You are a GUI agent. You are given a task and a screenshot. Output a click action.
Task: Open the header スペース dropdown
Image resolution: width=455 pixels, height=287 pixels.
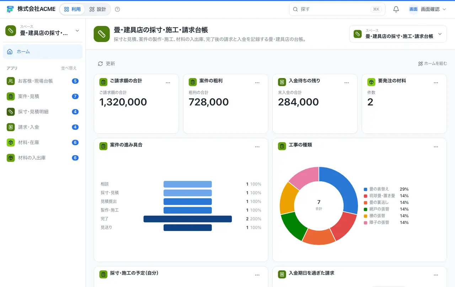[398, 34]
